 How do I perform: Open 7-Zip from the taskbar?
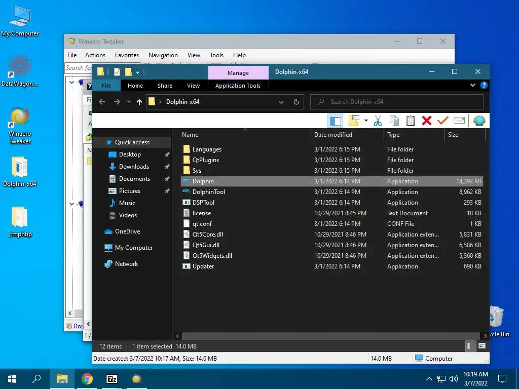pyautogui.click(x=112, y=379)
